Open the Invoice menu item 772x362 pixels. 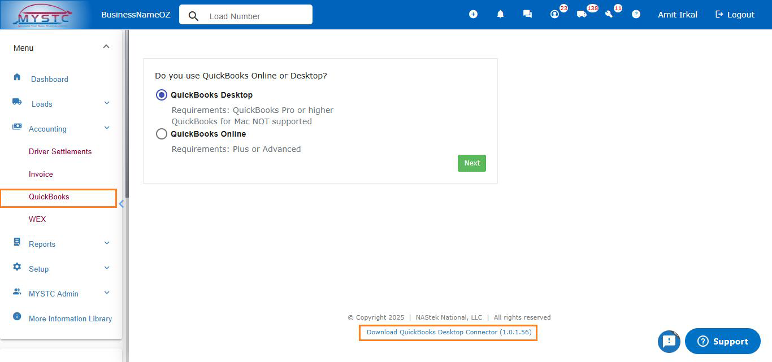click(41, 174)
